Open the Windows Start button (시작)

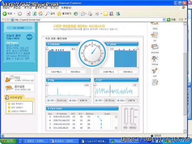(9, 141)
